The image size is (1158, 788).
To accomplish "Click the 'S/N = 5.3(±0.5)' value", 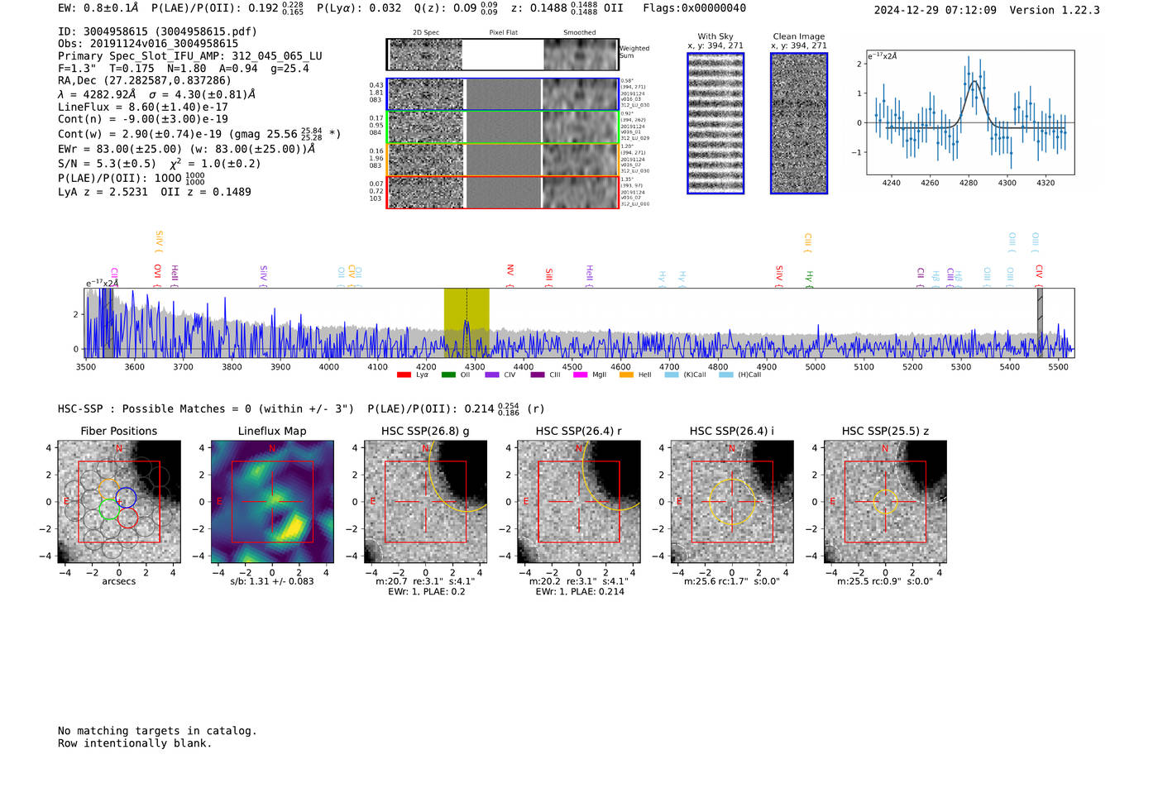I will pos(107,164).
